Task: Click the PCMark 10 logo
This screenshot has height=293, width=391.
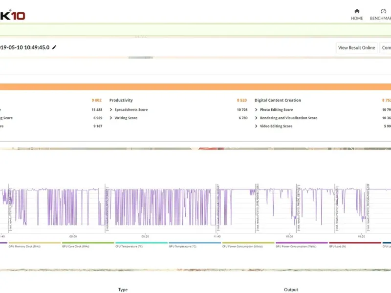Action: (x=13, y=16)
